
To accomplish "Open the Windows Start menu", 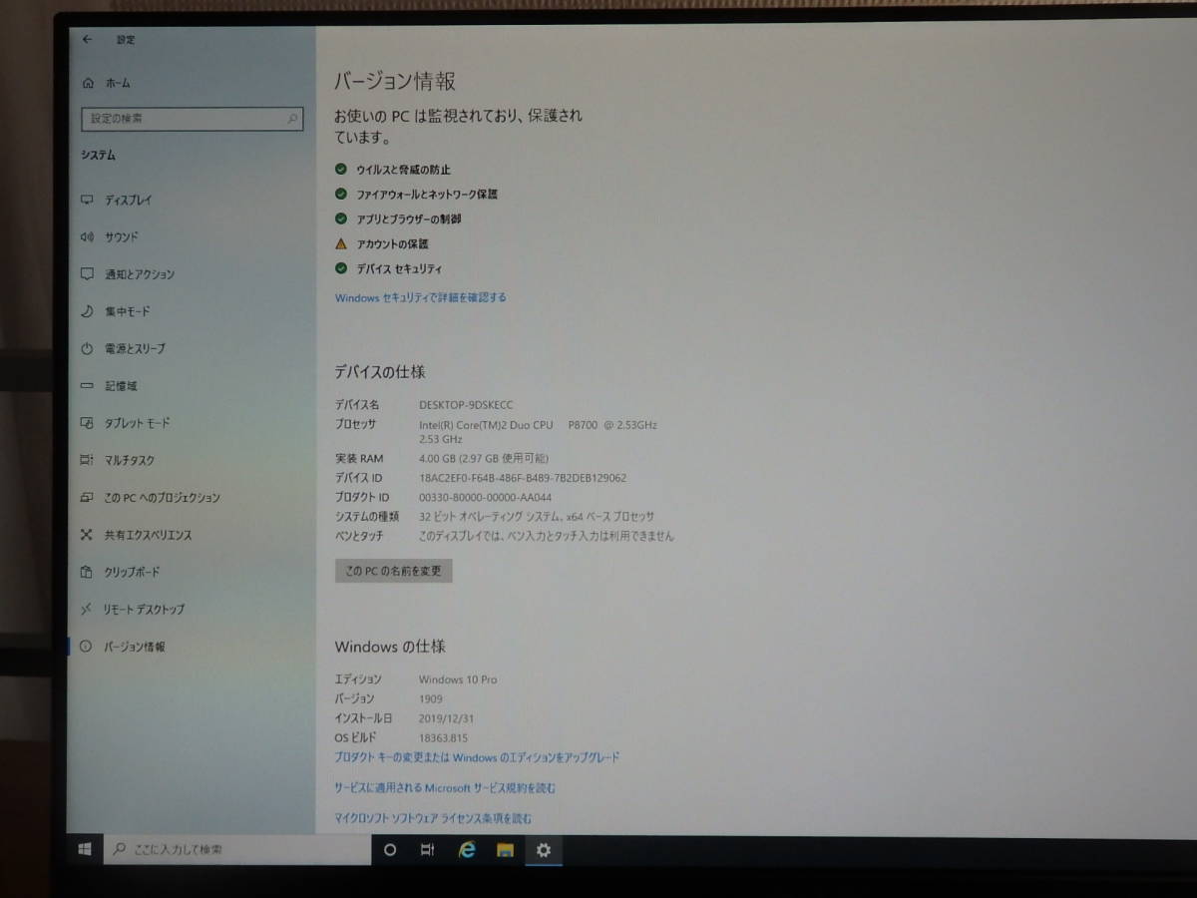I will [86, 849].
